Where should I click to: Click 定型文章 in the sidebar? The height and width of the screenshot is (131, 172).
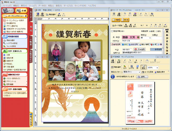tap(8, 58)
